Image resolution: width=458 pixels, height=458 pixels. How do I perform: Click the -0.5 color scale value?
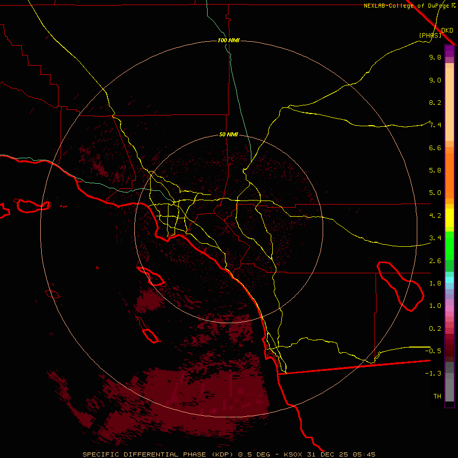click(433, 351)
